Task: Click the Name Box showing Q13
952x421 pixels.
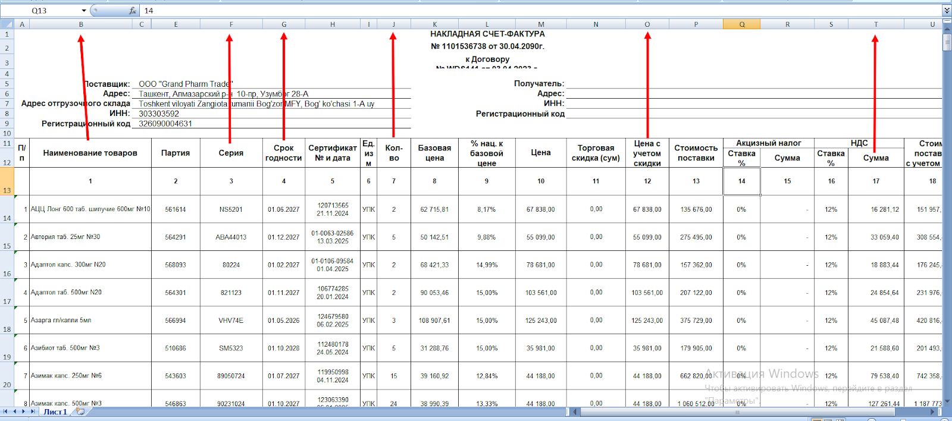Action: coord(40,11)
